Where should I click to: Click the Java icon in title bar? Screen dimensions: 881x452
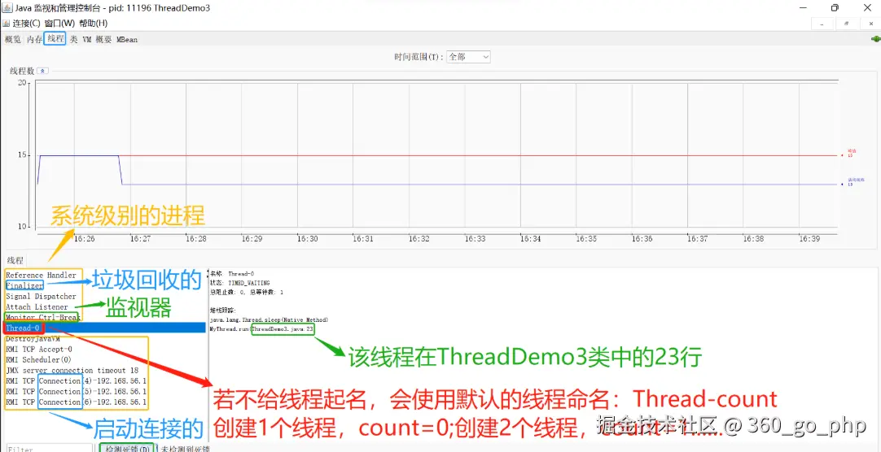[x=7, y=8]
